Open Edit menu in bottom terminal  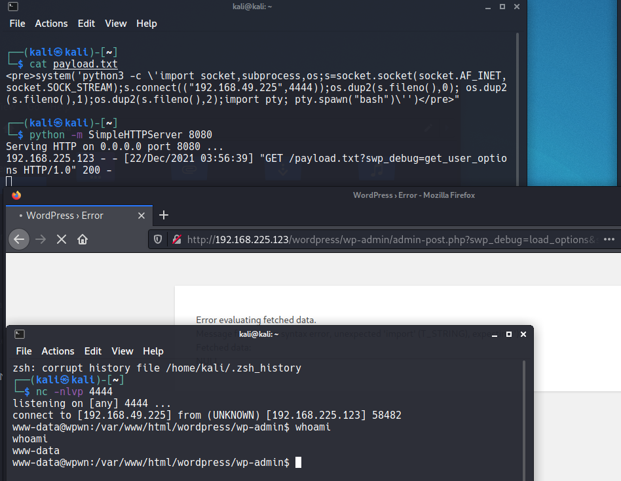click(92, 351)
